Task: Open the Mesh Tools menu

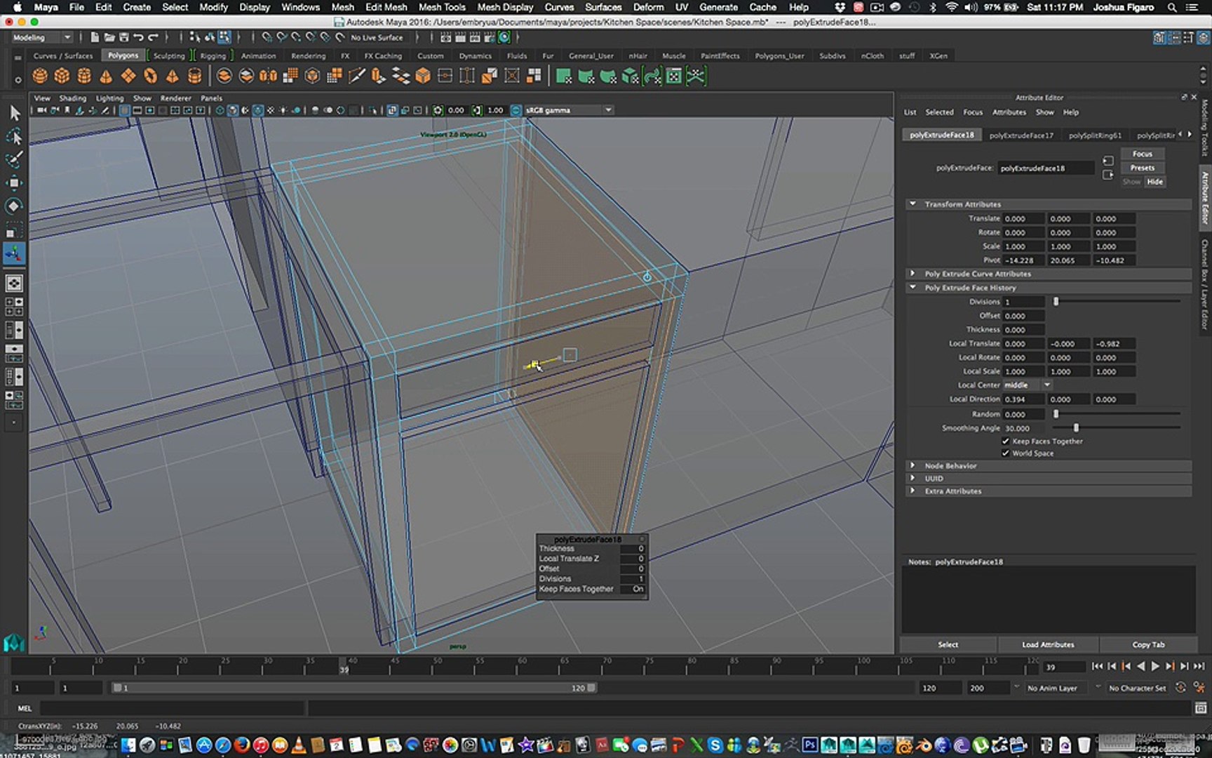Action: [442, 7]
